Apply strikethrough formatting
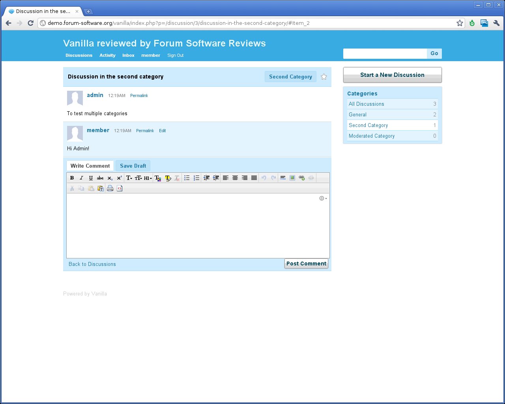The height and width of the screenshot is (404, 505). pyautogui.click(x=100, y=178)
